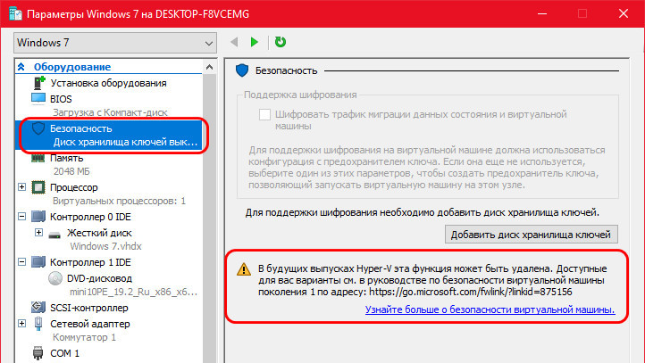
Task: Select the Память item
Action: pos(67,158)
